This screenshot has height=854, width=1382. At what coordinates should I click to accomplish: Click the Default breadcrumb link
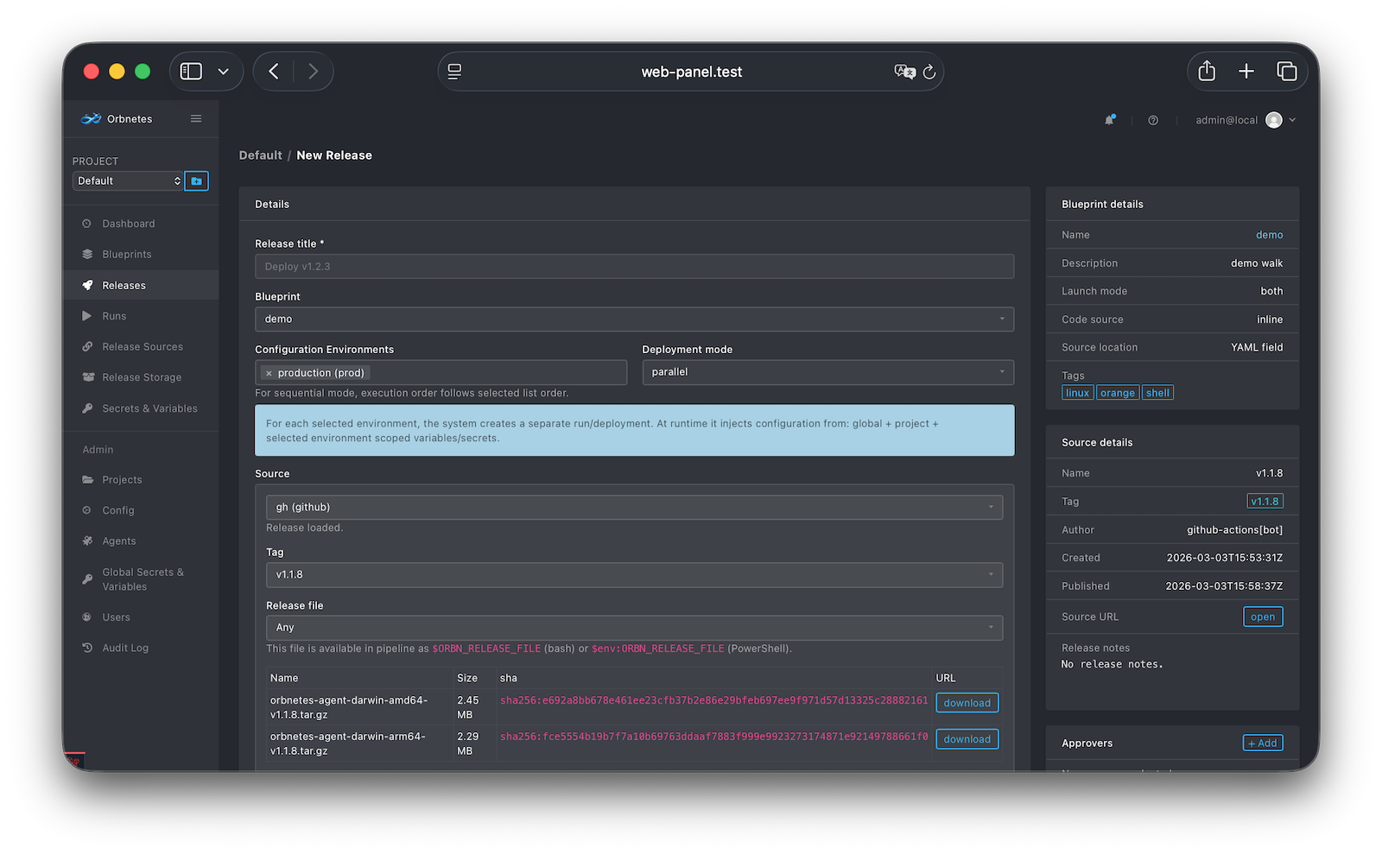260,155
